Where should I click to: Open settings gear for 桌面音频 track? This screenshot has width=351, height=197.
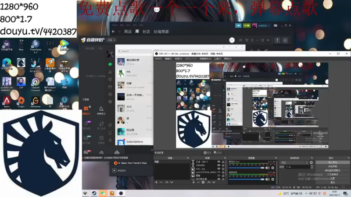272,179
